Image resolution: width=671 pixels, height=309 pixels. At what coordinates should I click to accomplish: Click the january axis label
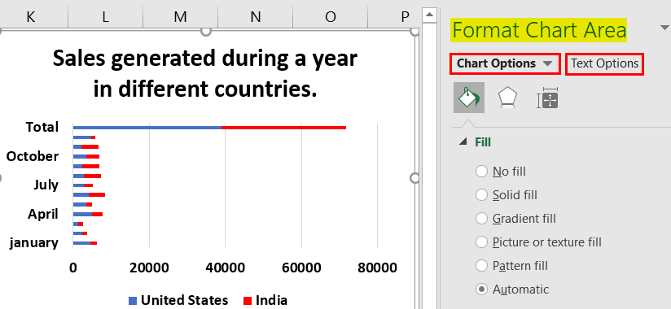pos(34,243)
